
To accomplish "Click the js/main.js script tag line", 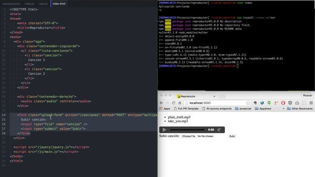I will (x=46, y=152).
